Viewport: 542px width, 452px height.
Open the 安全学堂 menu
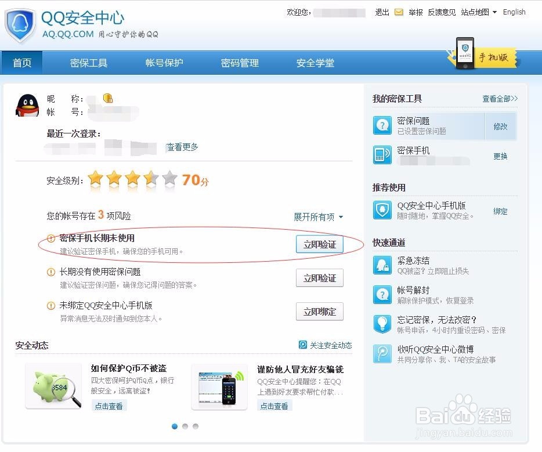[x=315, y=63]
